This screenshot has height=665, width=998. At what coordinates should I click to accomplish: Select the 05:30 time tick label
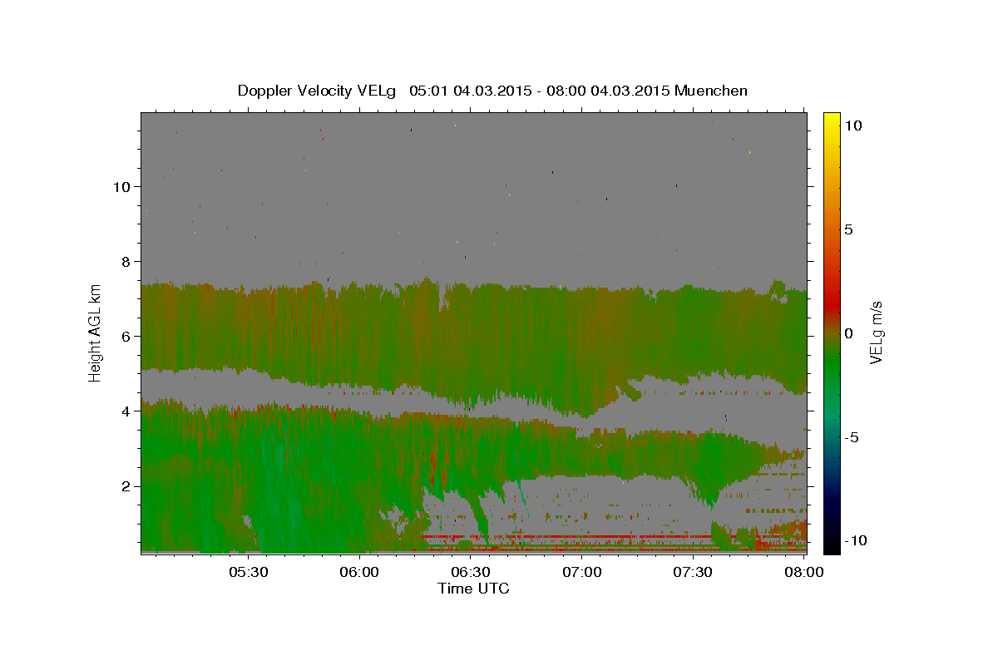coord(249,572)
